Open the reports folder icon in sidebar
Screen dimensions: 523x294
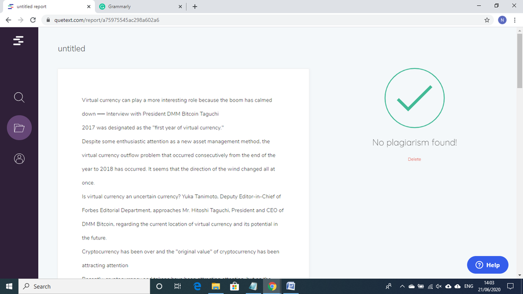click(x=19, y=128)
